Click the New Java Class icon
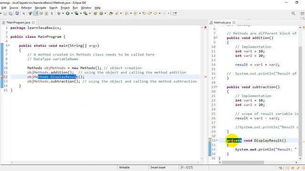The height and width of the screenshot is (171, 305). (101, 13)
